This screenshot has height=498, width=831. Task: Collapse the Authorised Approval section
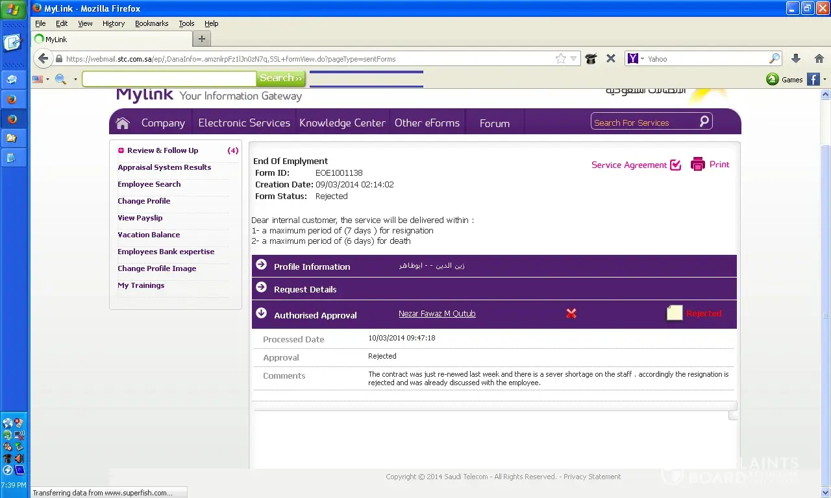(262, 313)
